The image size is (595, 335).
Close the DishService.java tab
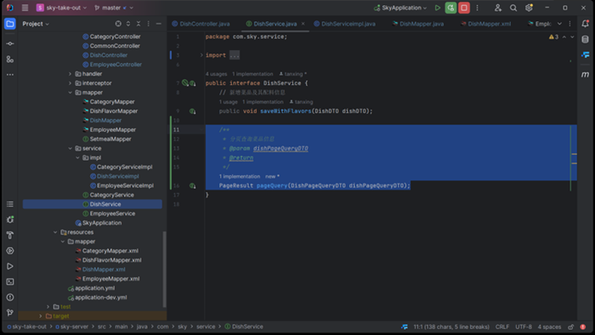303,24
